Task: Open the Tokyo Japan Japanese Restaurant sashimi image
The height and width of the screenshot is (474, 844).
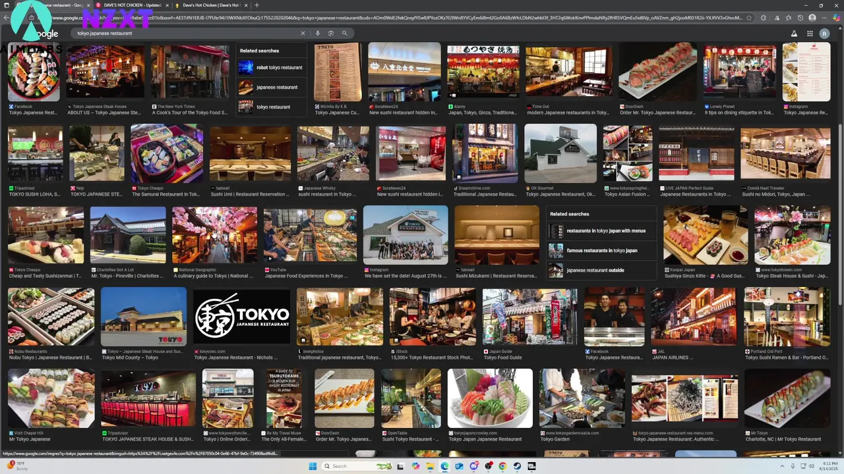Action: coord(490,398)
